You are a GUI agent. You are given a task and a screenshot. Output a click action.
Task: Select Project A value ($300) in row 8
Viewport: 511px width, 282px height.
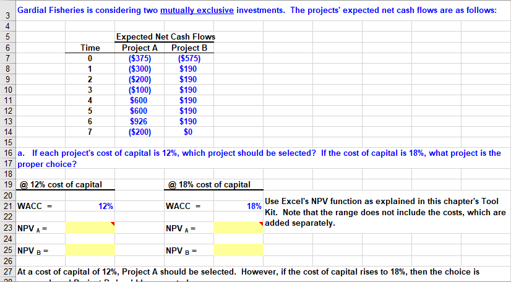tap(139, 69)
